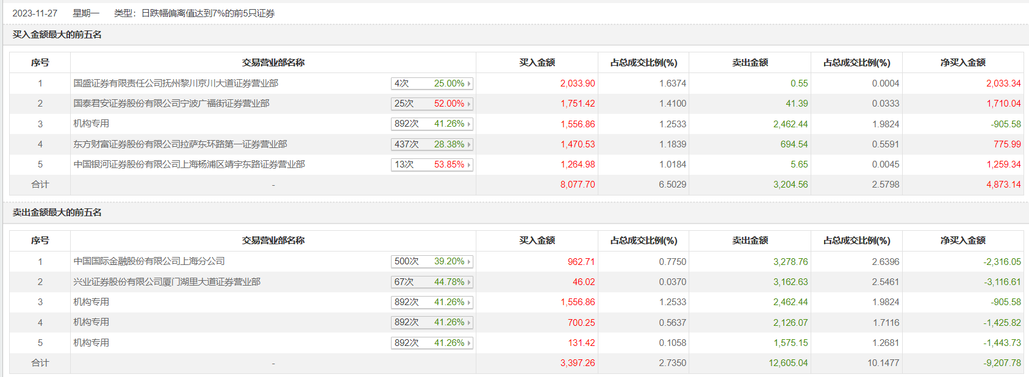Click the small arrow next to 25次 52.00%
The height and width of the screenshot is (377, 1029).
click(468, 104)
